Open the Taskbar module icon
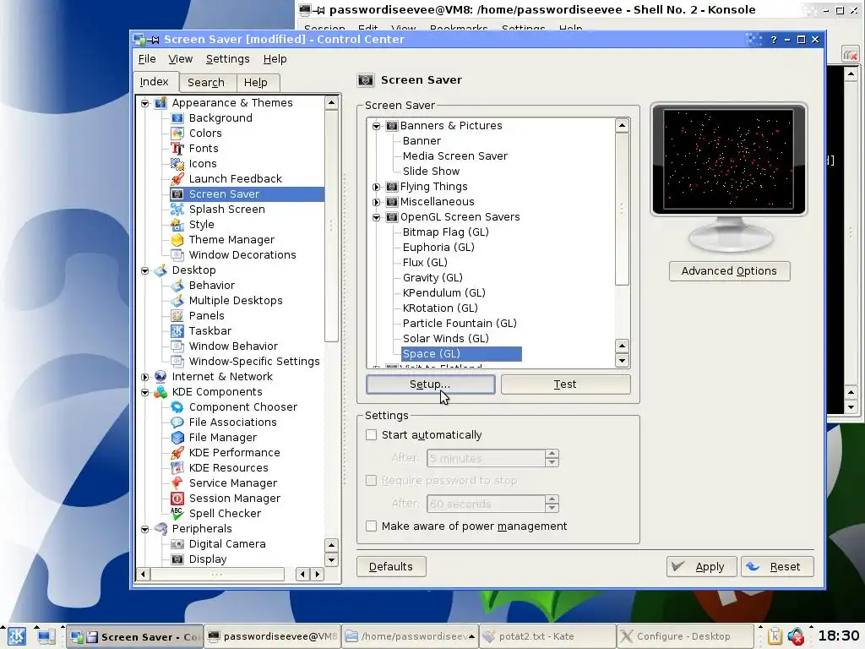 pyautogui.click(x=177, y=331)
